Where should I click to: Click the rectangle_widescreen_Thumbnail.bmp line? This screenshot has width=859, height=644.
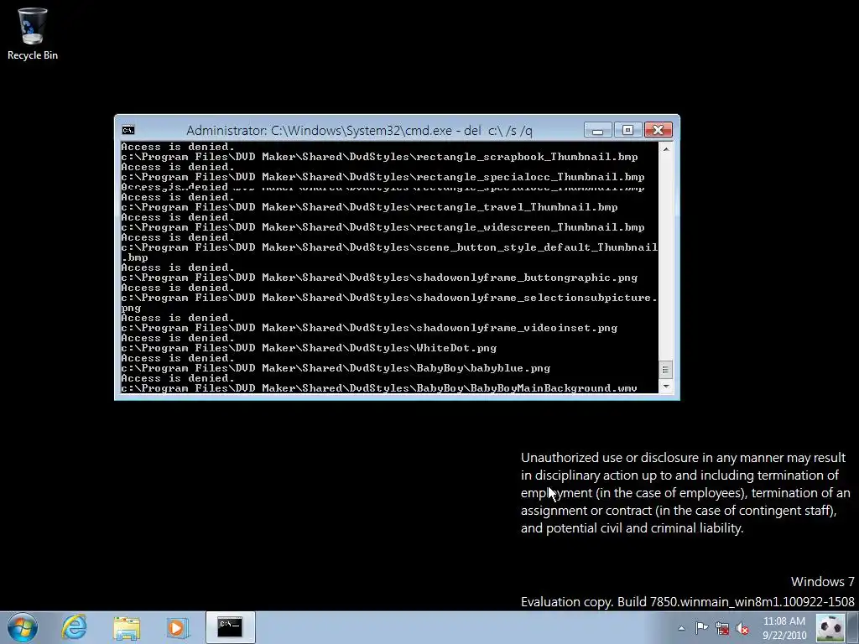(383, 227)
